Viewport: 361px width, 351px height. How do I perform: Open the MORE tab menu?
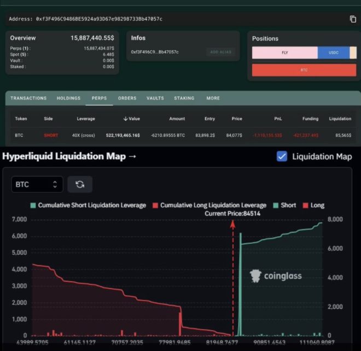(x=213, y=98)
